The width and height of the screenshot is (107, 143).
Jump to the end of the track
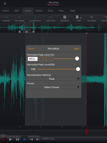pos(38,139)
